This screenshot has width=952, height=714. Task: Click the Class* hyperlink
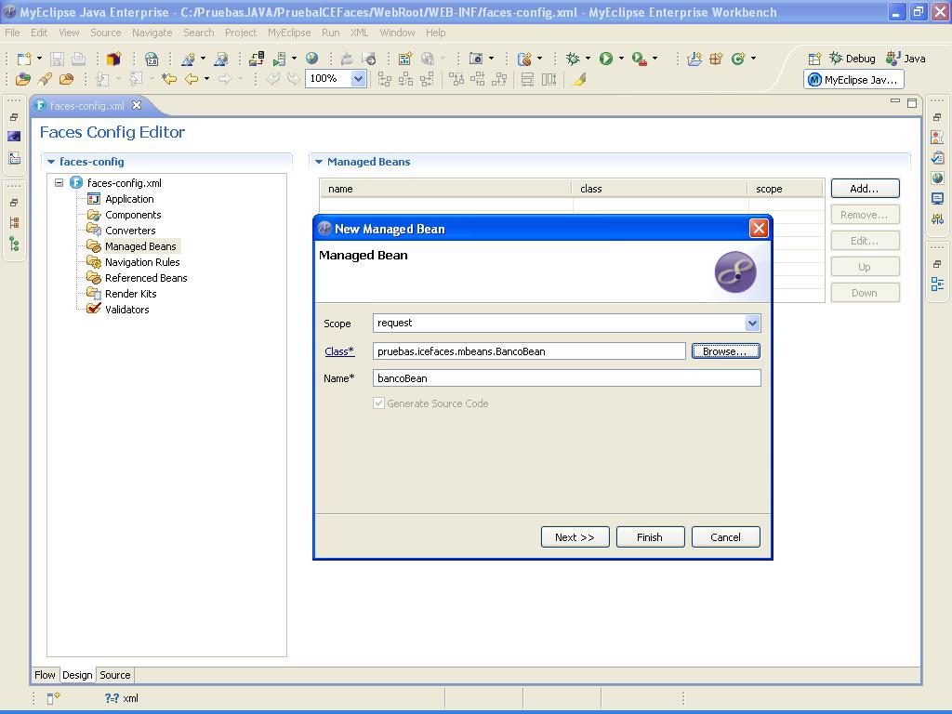click(x=339, y=350)
